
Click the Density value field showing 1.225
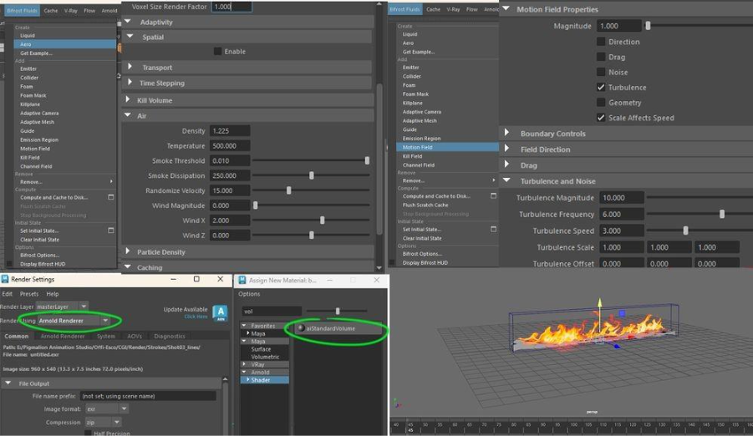pos(230,130)
